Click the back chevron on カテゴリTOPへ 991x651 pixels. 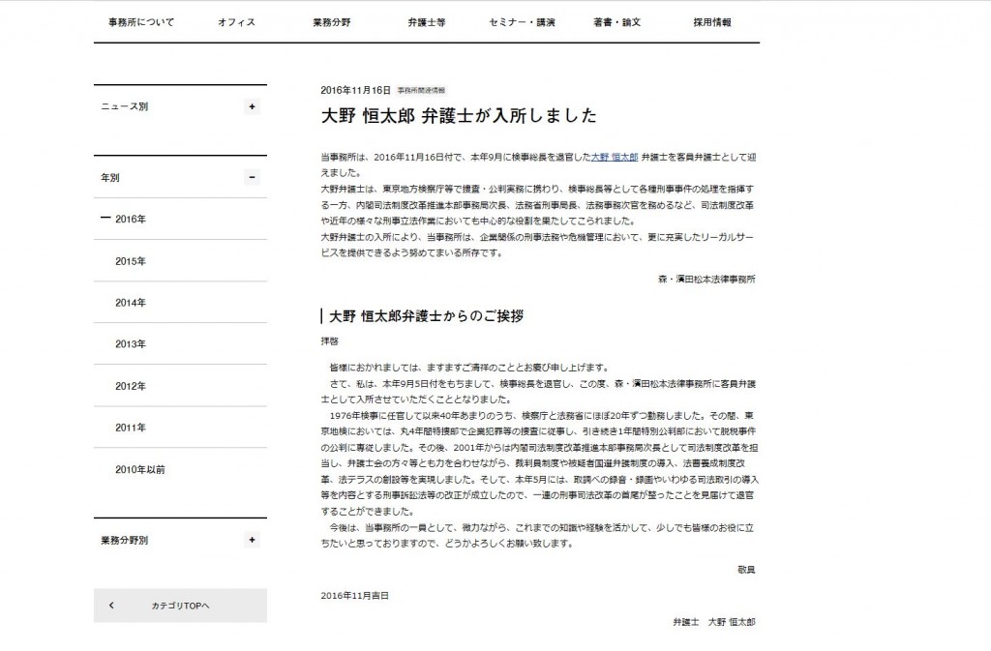[112, 606]
